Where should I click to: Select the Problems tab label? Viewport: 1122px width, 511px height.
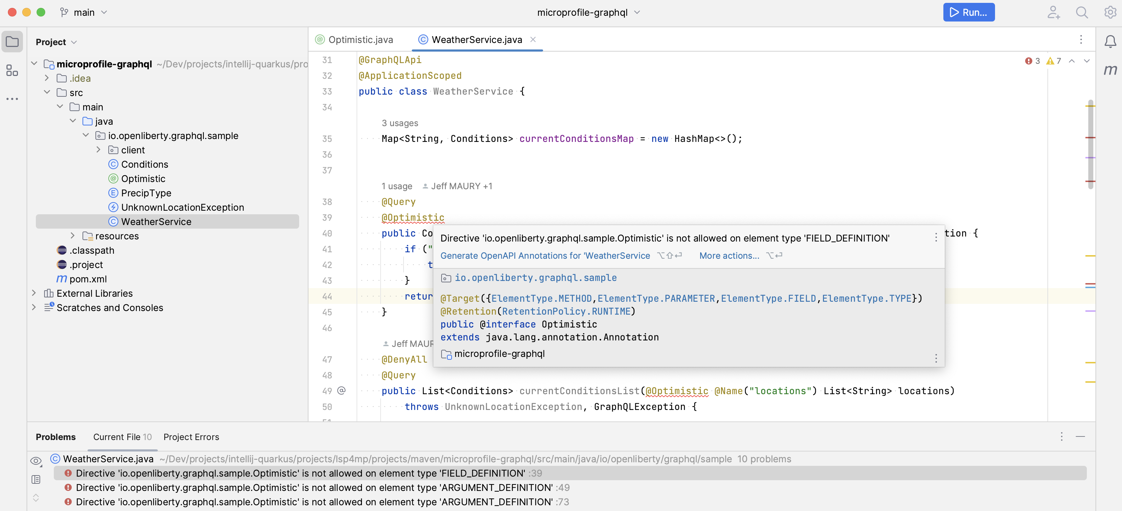[x=55, y=436]
